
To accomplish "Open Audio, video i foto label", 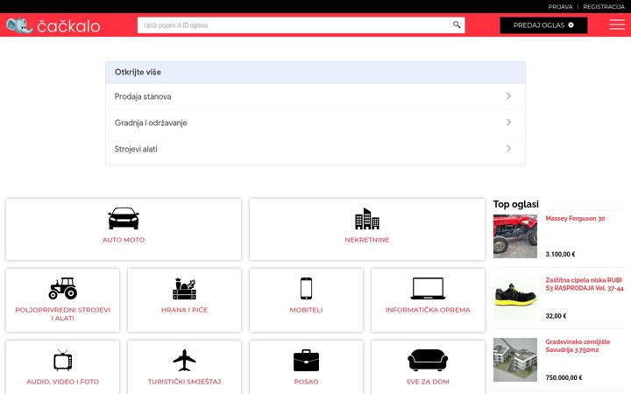I will point(63,382).
